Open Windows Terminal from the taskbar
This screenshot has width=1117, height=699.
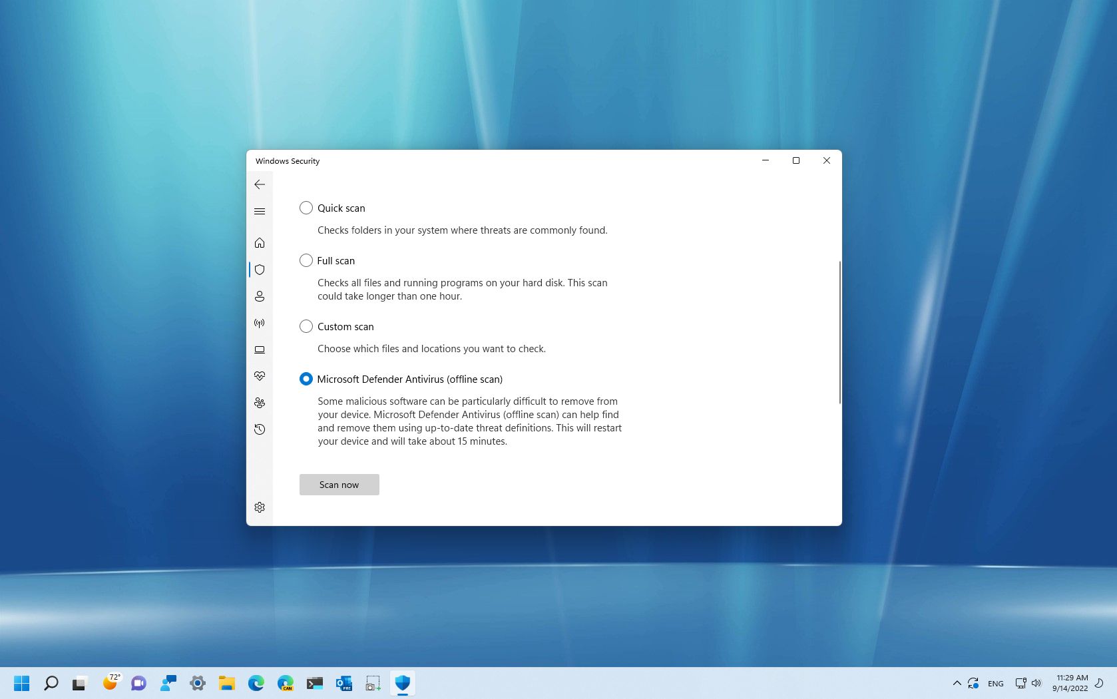pos(315,683)
